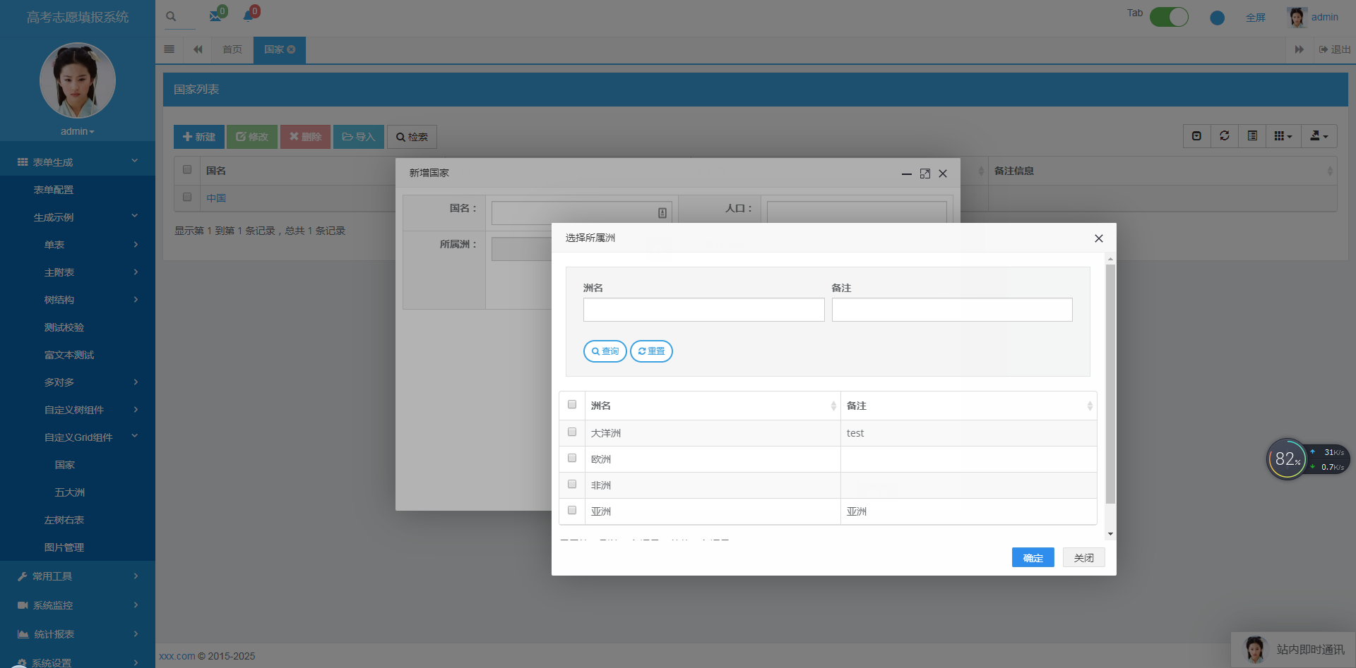Click the double-right arrow near 退出
Screen dimensions: 1356x668
click(x=1300, y=49)
